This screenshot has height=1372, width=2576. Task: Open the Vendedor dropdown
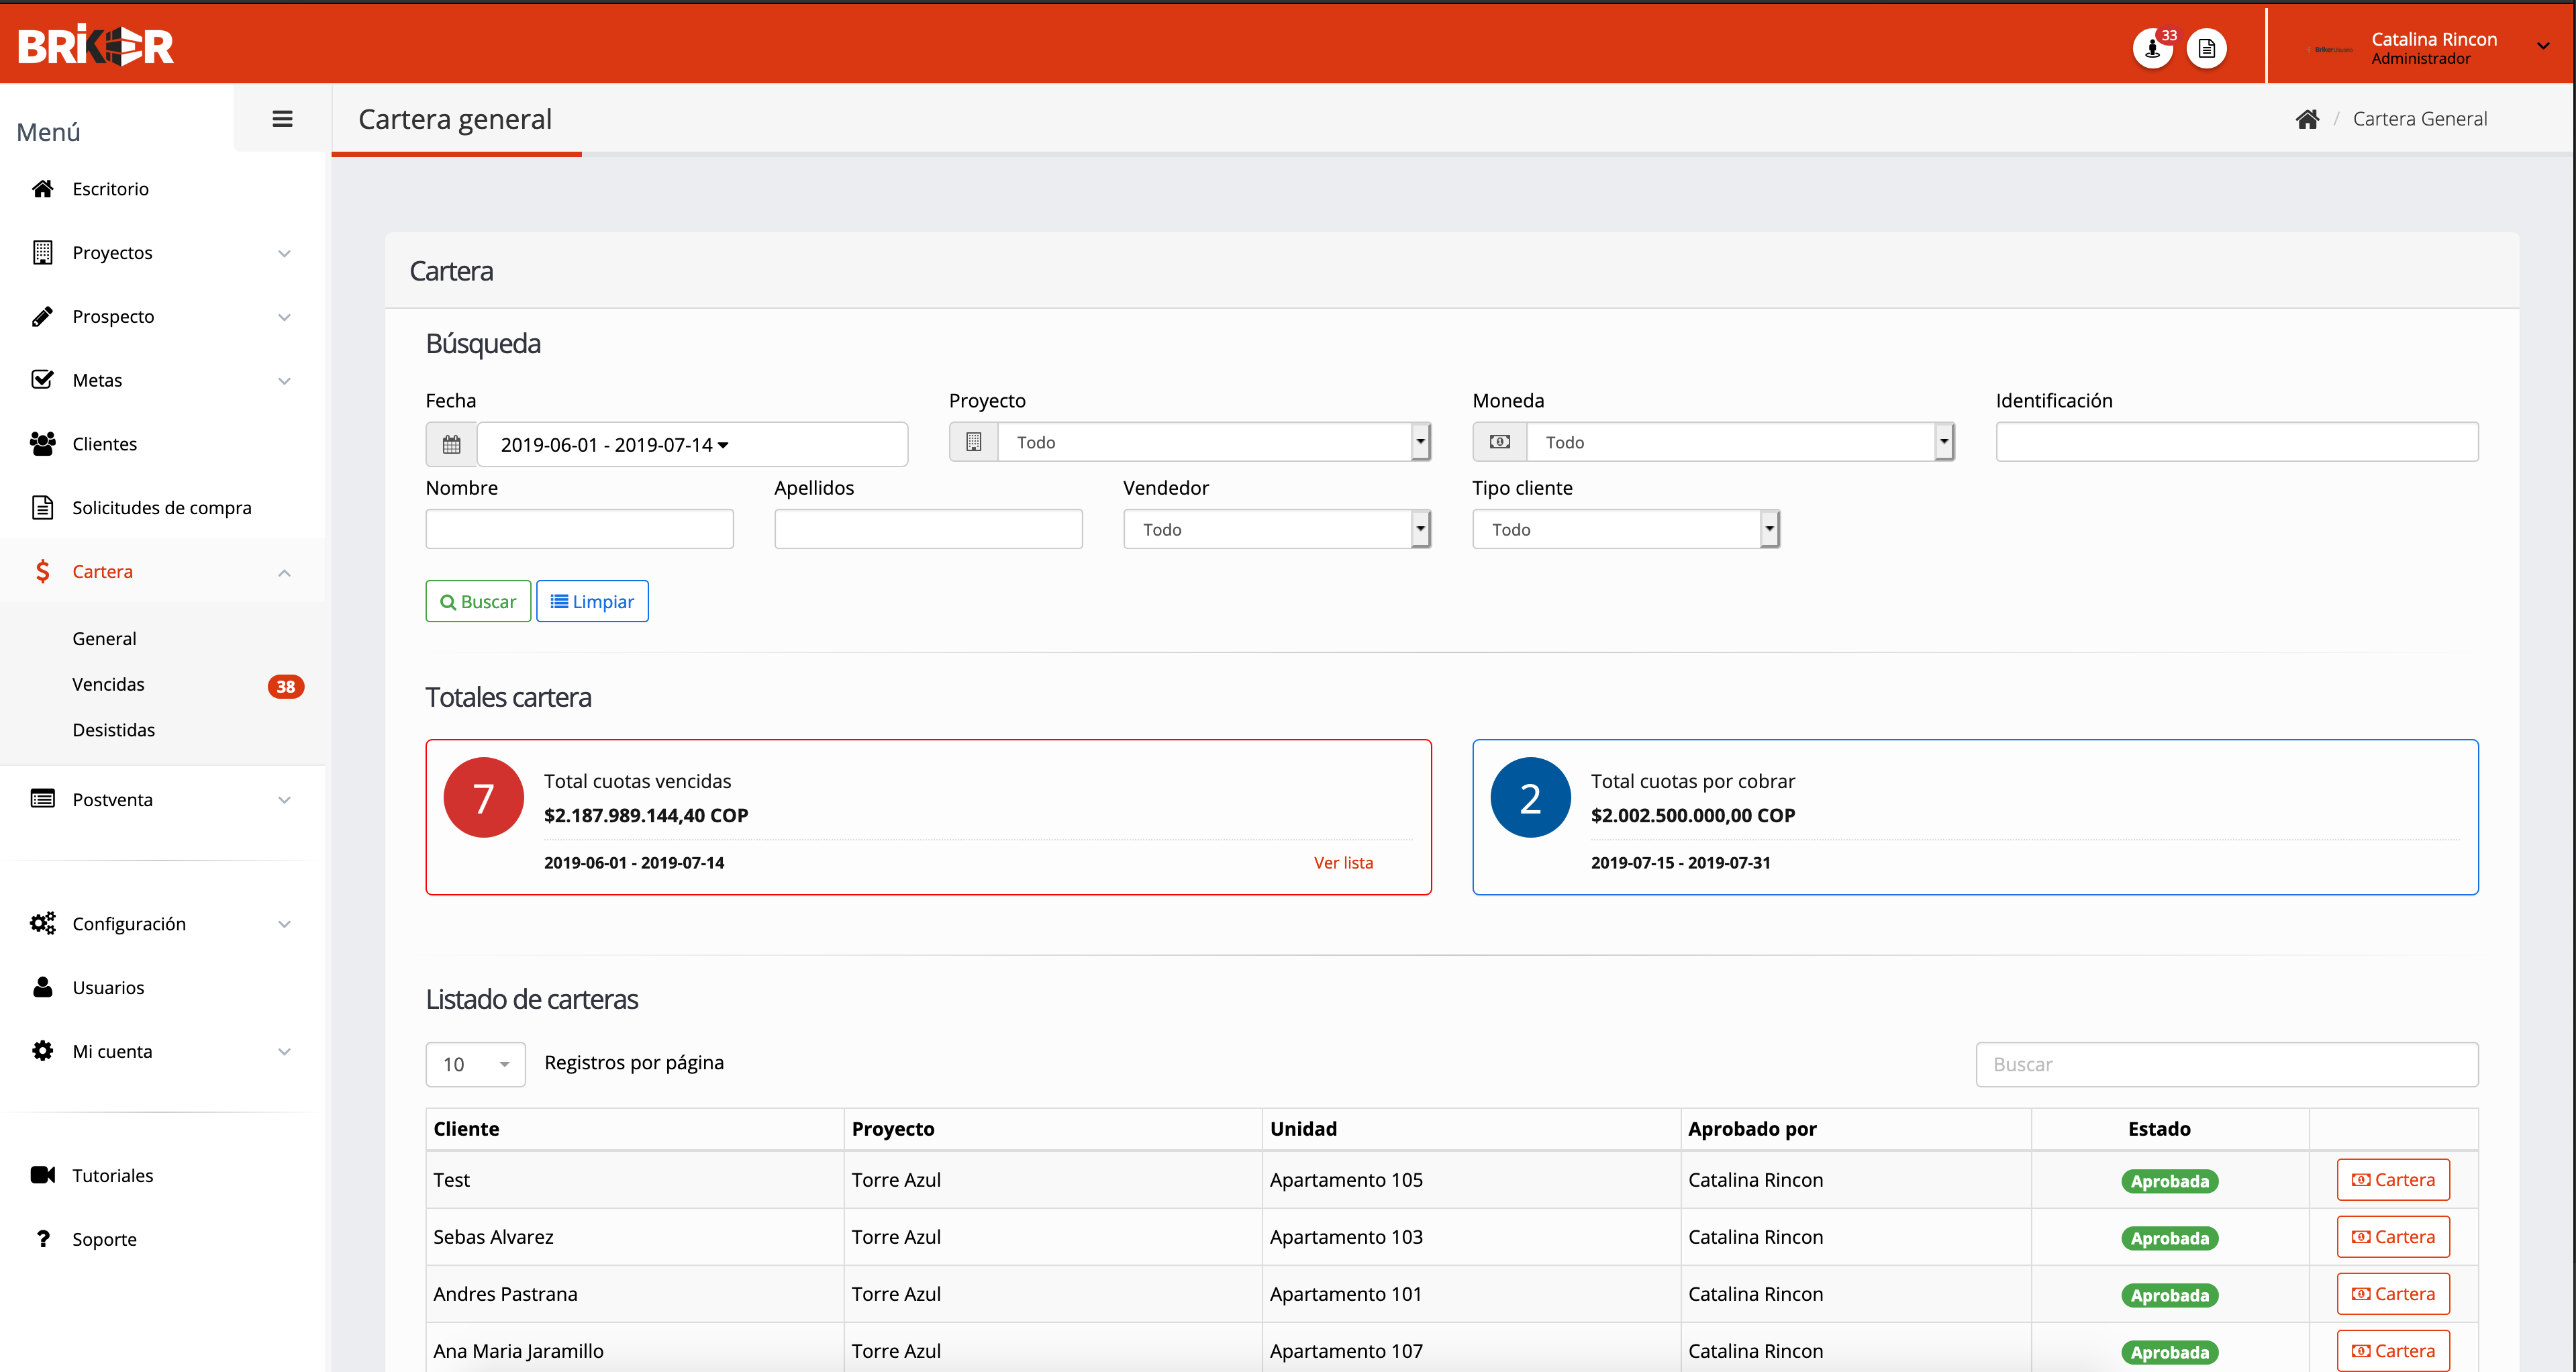tap(1277, 529)
